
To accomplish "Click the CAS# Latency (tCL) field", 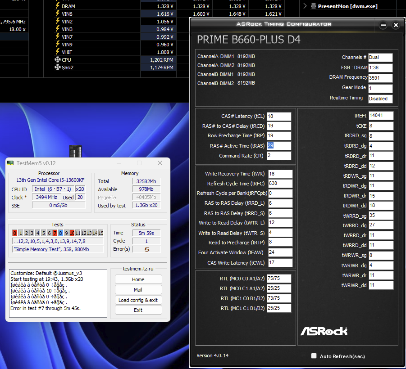I will (x=279, y=117).
